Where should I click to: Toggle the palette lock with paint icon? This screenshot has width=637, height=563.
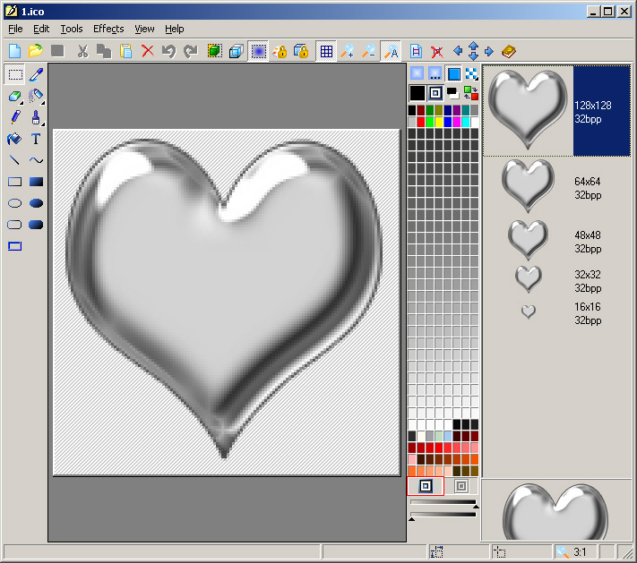pyautogui.click(x=280, y=51)
